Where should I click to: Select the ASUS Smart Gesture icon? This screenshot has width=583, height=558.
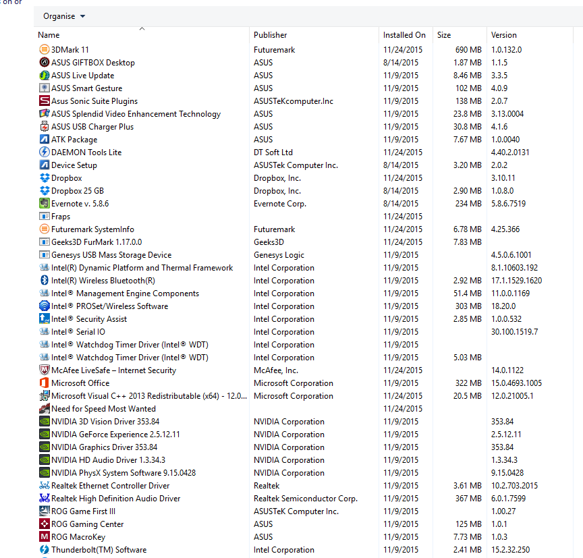coord(45,88)
